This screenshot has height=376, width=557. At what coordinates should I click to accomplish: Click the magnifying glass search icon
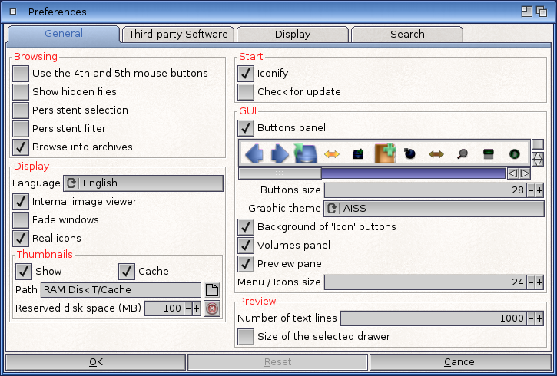[463, 153]
